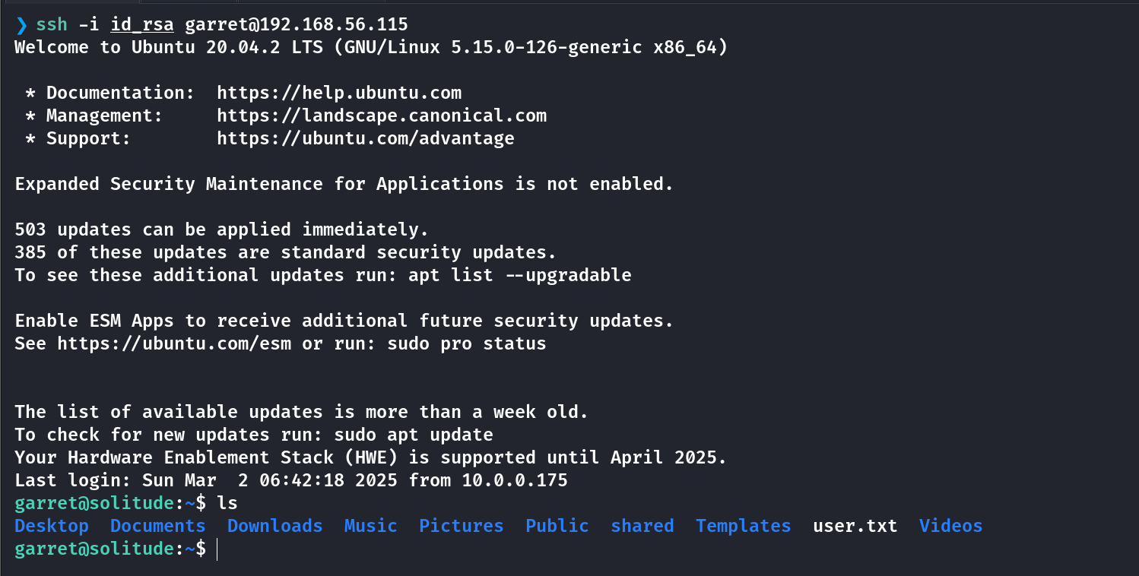This screenshot has width=1139, height=576.
Task: Click the underlined id_rsa key filename
Action: (142, 24)
